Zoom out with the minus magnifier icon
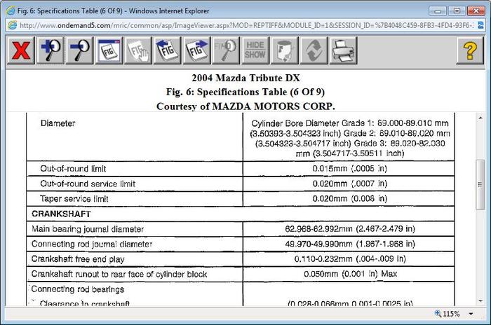 coord(79,50)
